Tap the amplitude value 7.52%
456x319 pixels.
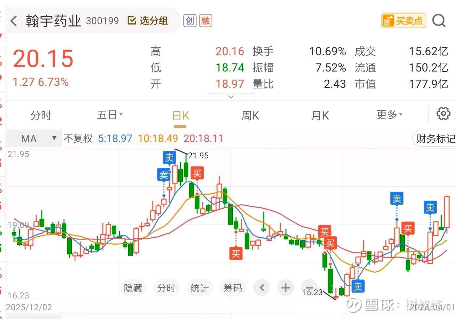click(x=330, y=68)
